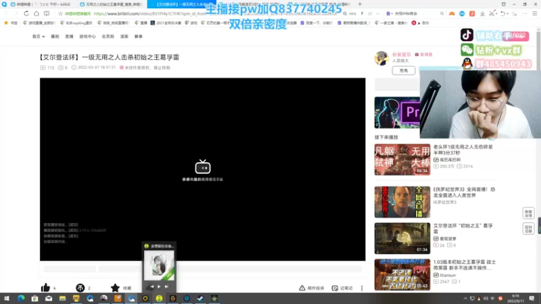Expand the screenshot tool dropdown arrow

pyautogui.click(x=496, y=14)
